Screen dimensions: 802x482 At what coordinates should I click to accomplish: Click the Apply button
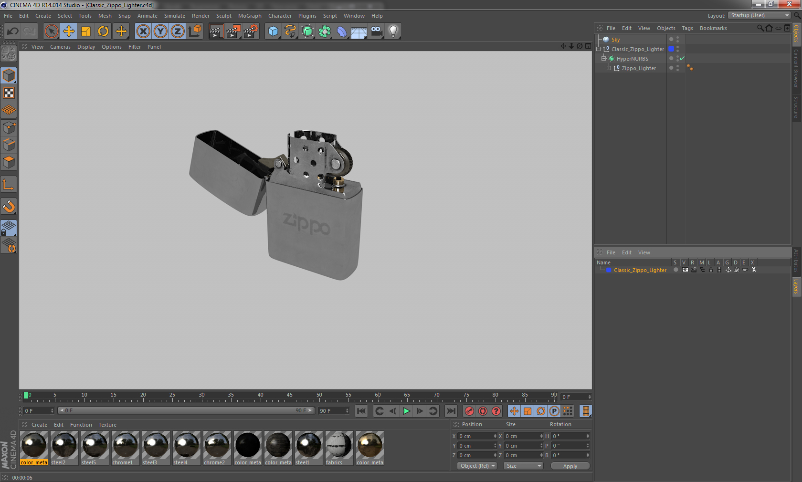(570, 466)
